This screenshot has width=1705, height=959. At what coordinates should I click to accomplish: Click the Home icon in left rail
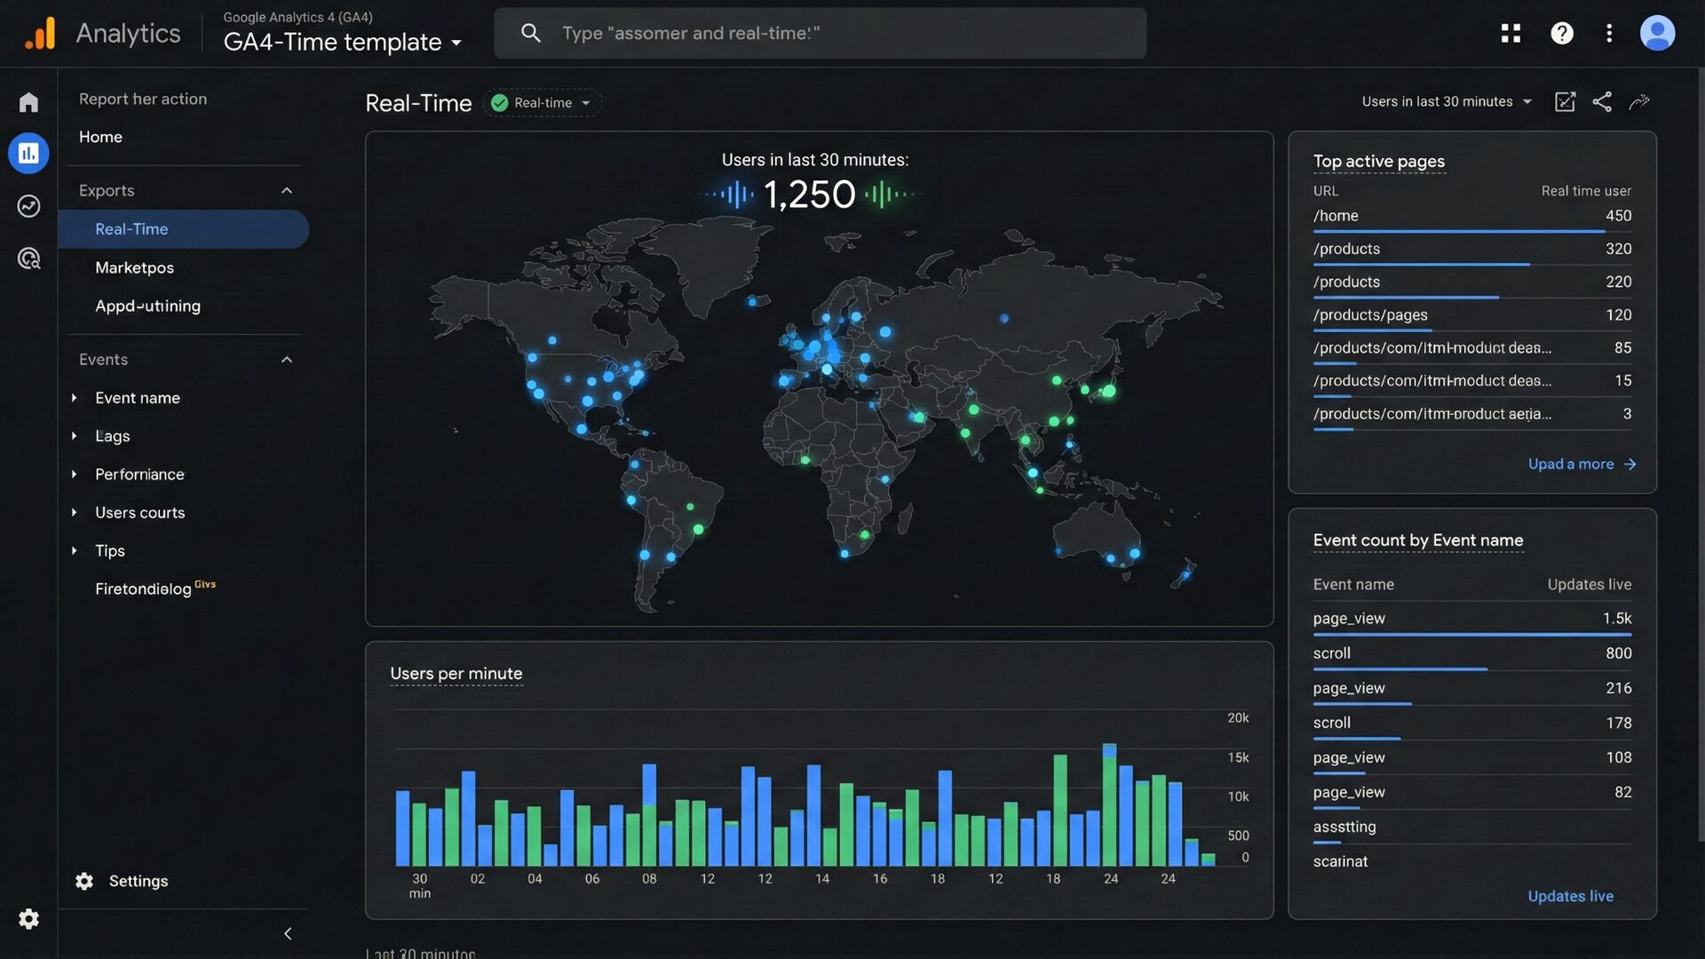click(28, 102)
